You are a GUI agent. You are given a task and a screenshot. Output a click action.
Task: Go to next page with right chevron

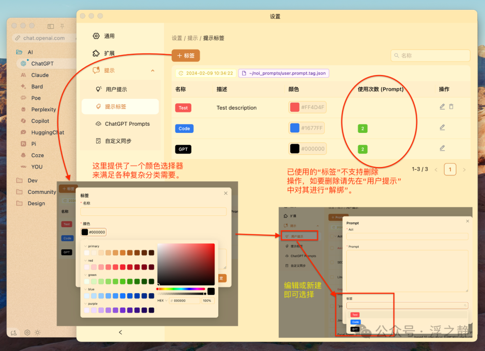464,170
